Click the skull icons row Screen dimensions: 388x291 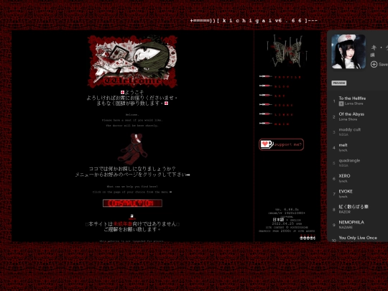click(x=308, y=238)
